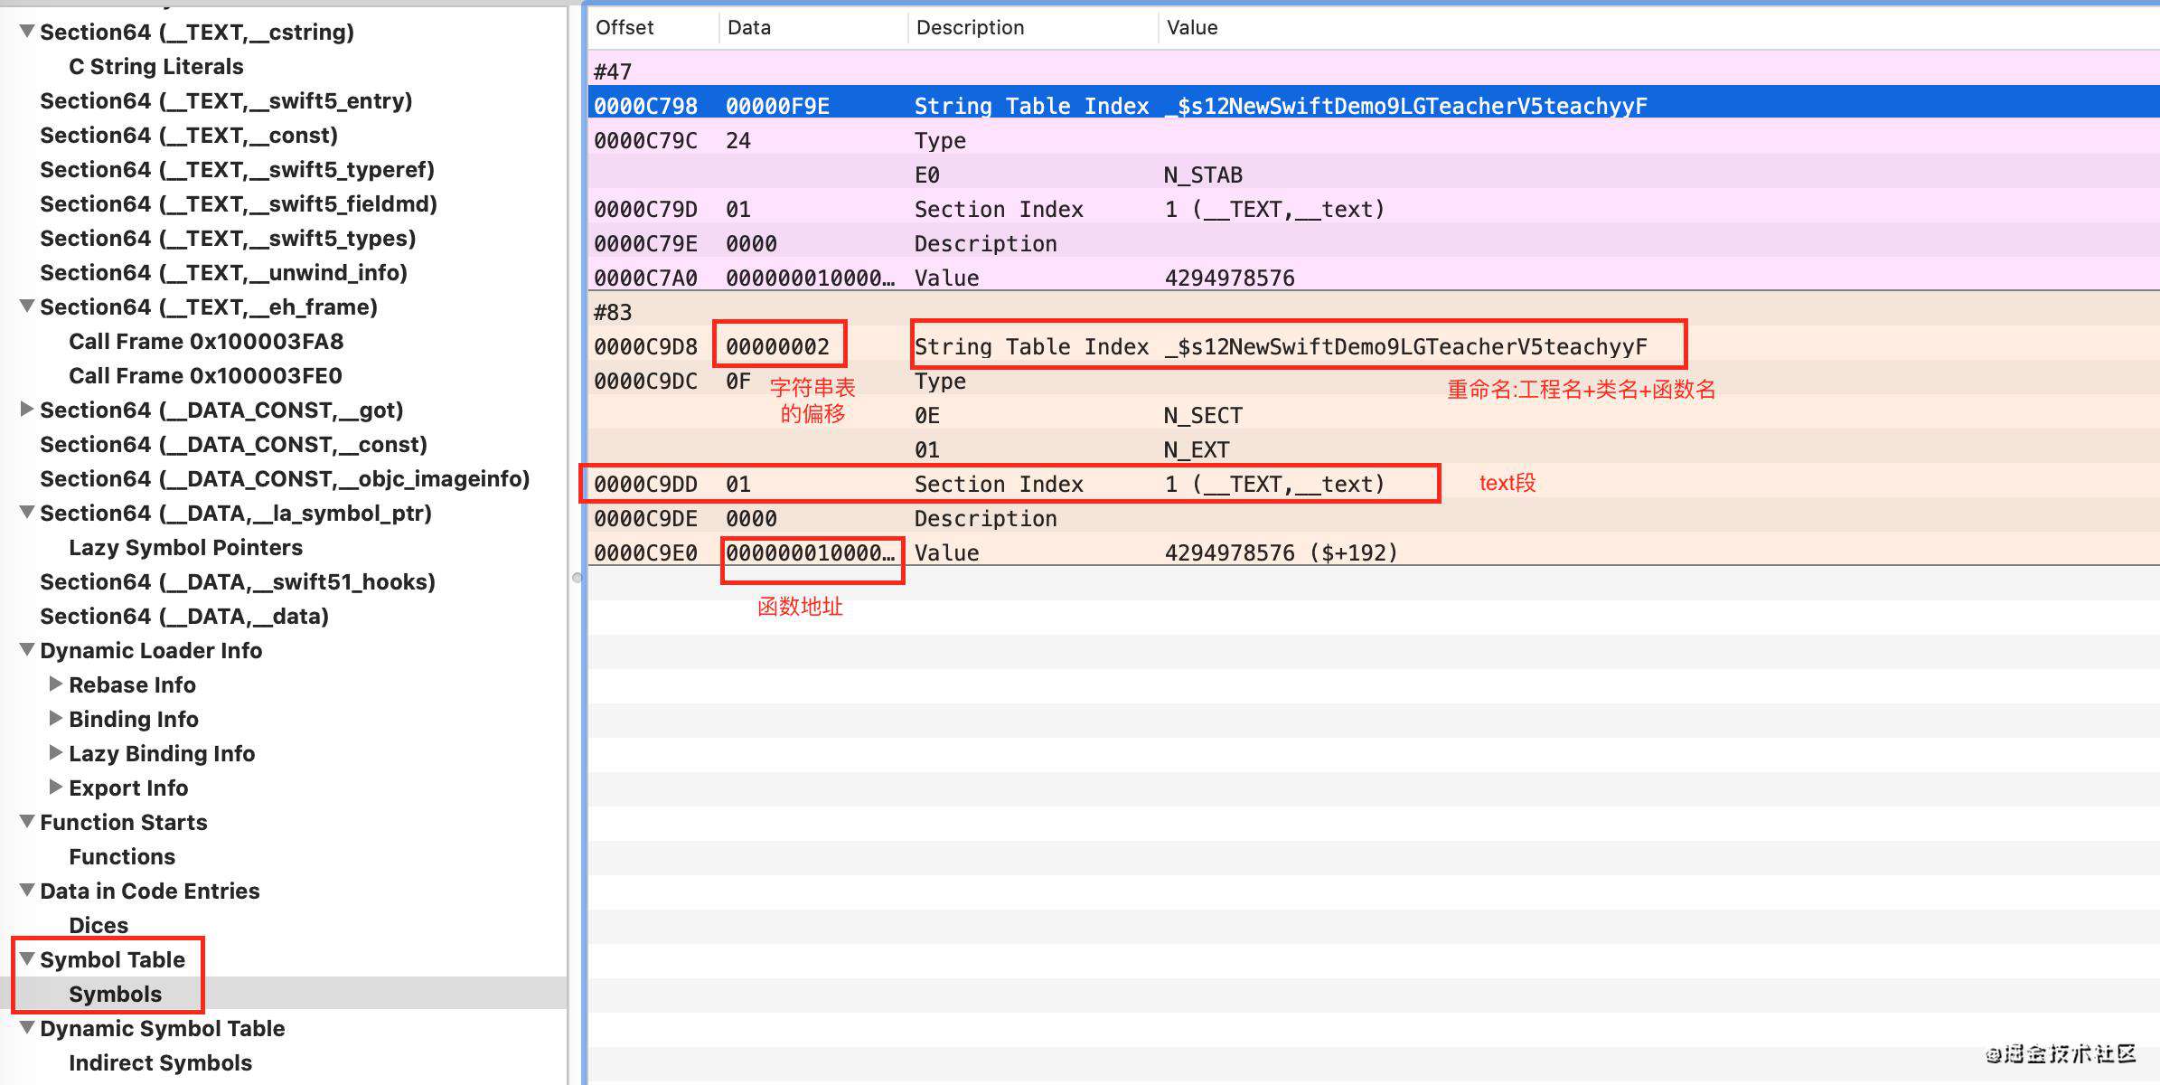Expand Rebase Info disclosure triangle
This screenshot has width=2160, height=1085.
(56, 684)
